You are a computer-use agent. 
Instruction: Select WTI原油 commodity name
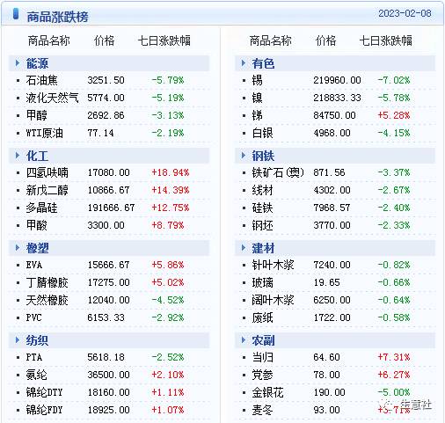44,133
